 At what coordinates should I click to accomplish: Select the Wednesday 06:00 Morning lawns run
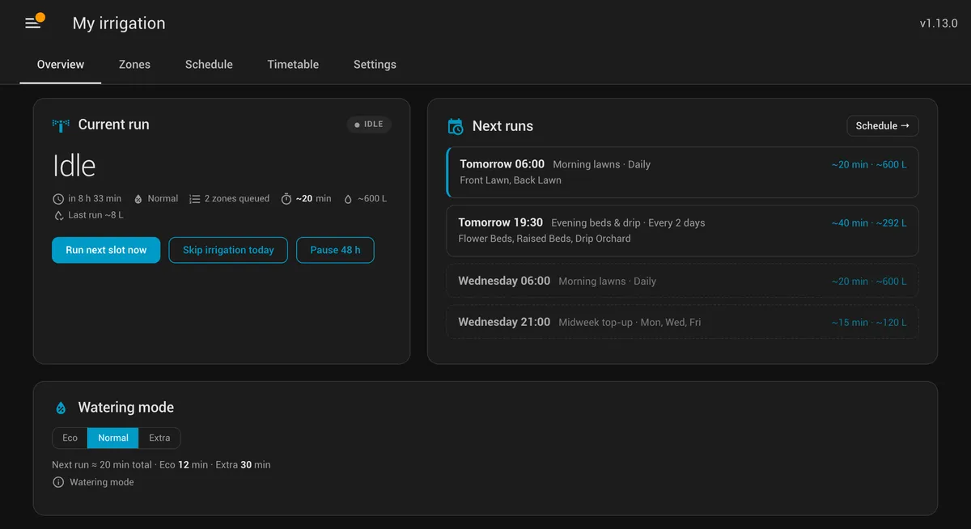coord(682,281)
